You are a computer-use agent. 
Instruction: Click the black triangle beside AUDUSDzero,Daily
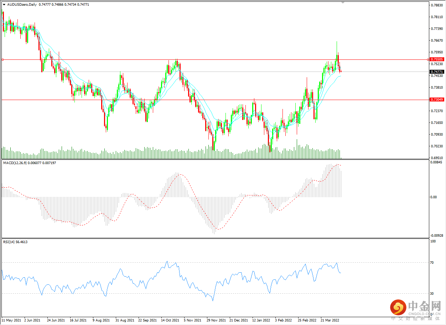4,4
